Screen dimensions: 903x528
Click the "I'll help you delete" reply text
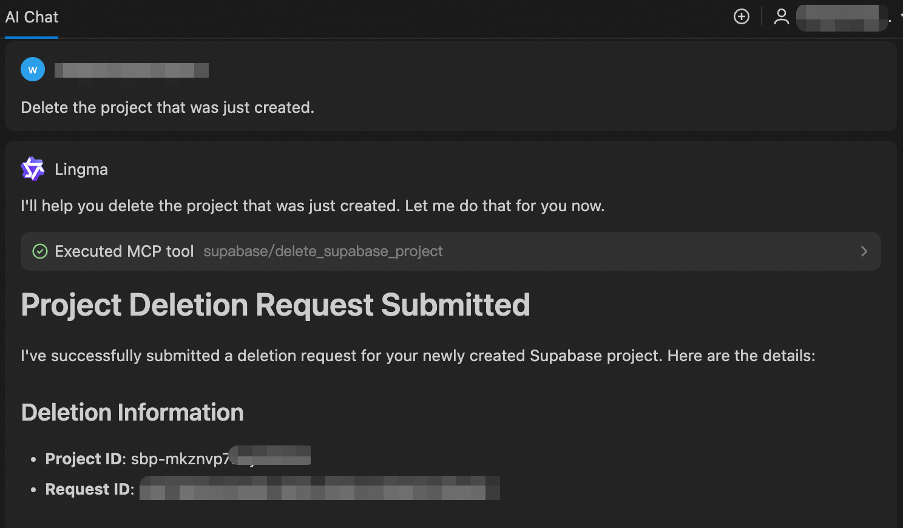313,206
